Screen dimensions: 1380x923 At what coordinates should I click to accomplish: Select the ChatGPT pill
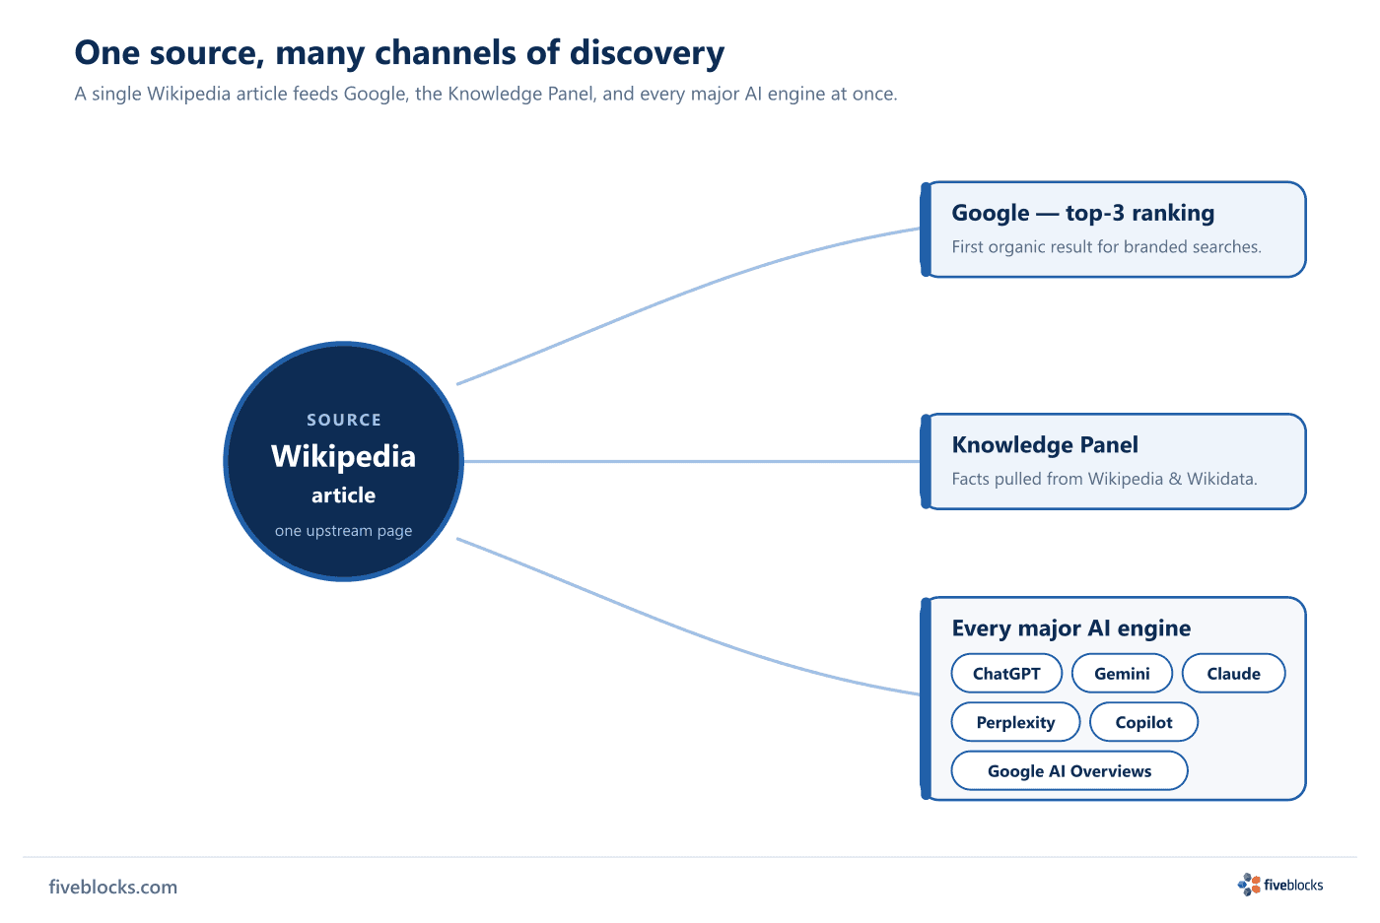click(1006, 674)
